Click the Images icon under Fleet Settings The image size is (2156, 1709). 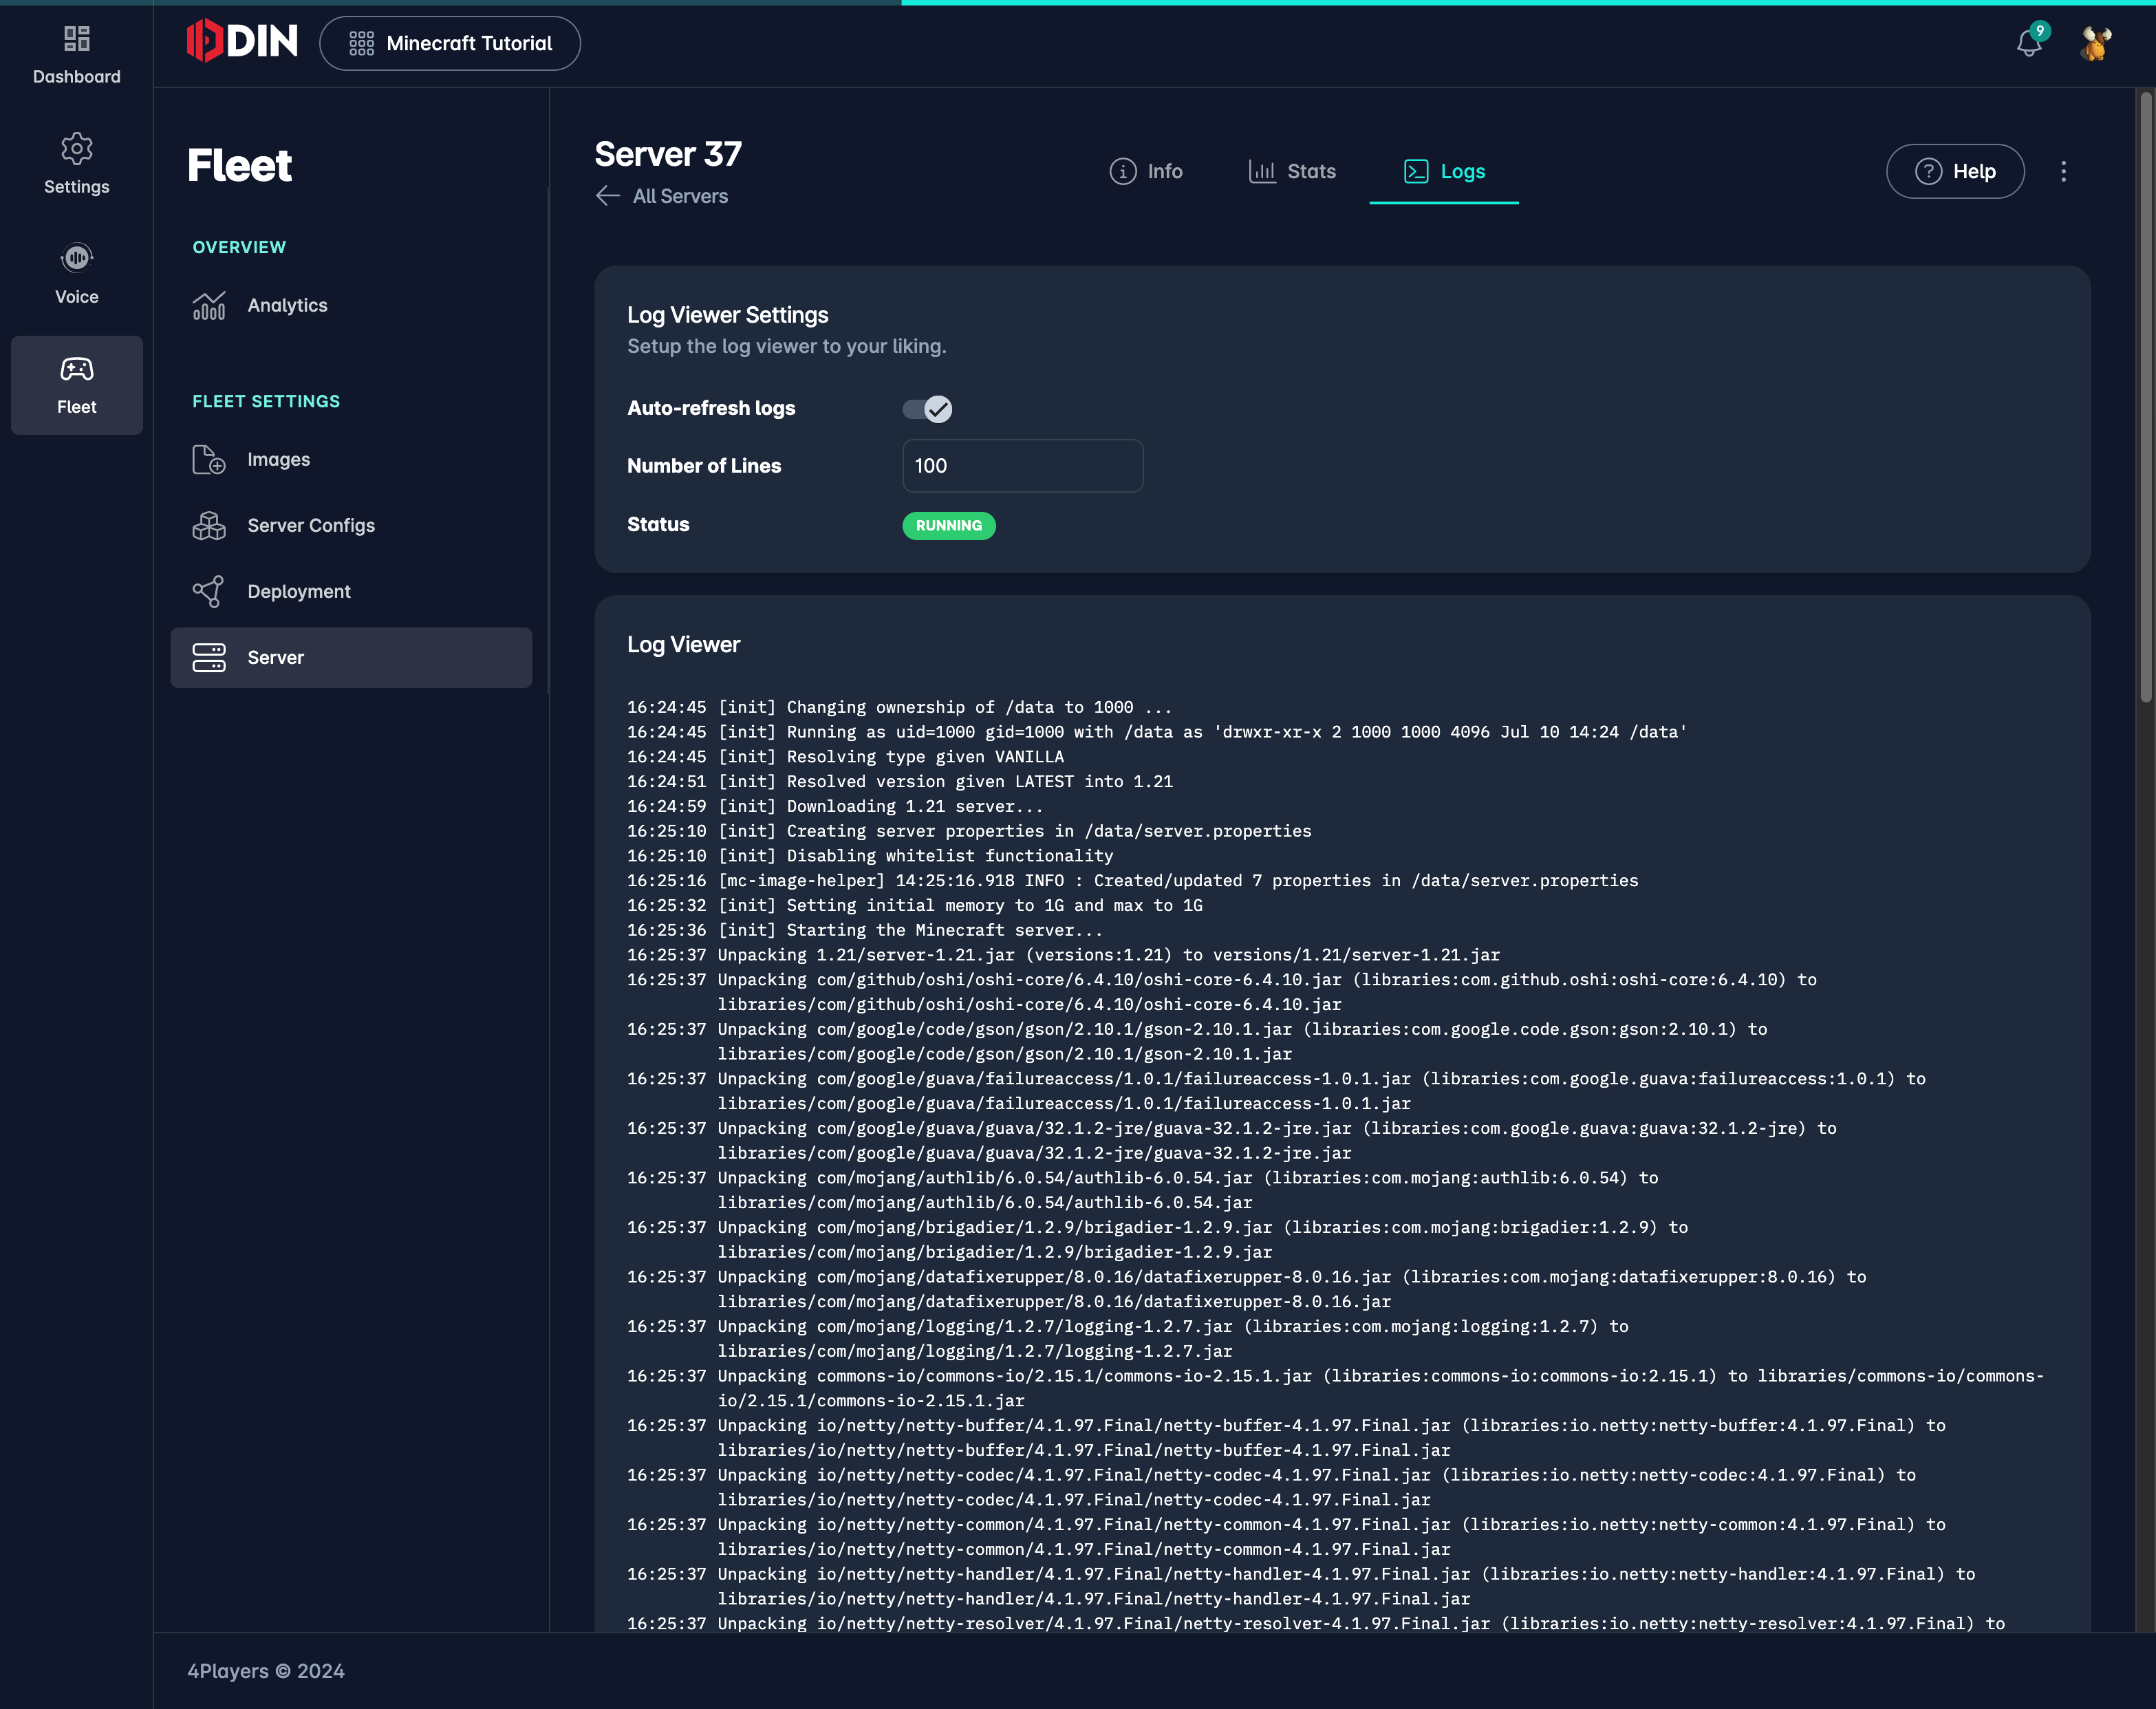[208, 459]
